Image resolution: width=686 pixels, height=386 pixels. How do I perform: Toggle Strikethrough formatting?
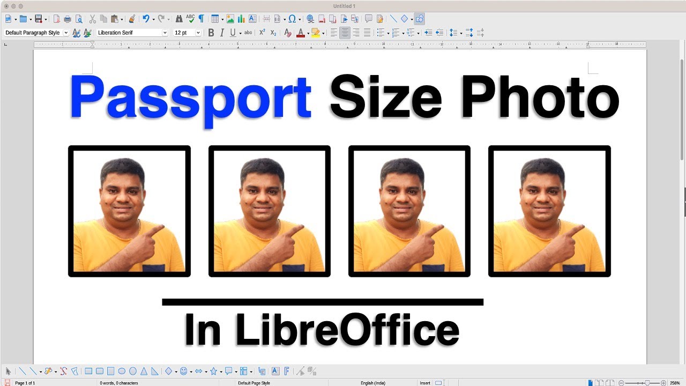(x=248, y=33)
